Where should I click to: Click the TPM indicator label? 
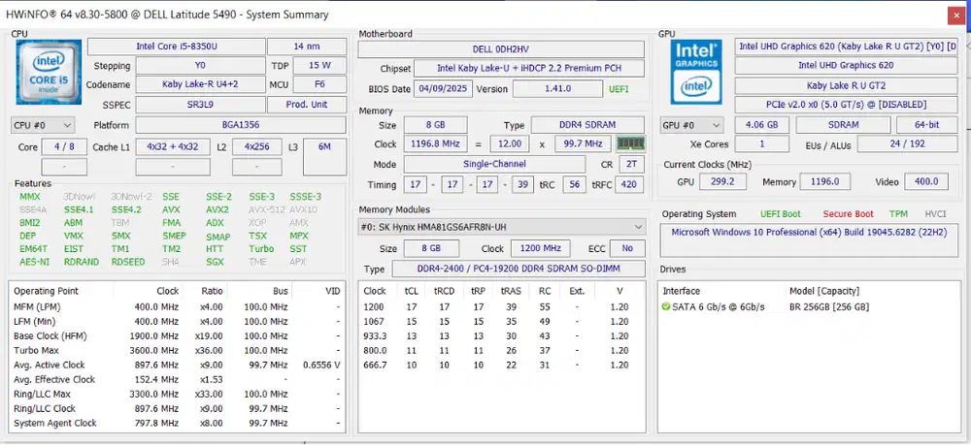[x=899, y=214]
